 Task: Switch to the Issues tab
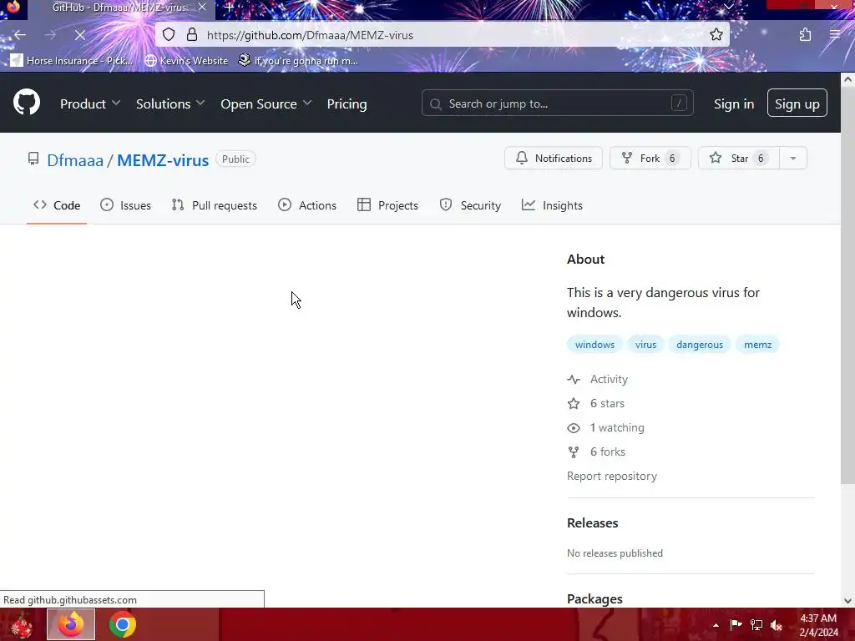pyautogui.click(x=125, y=205)
